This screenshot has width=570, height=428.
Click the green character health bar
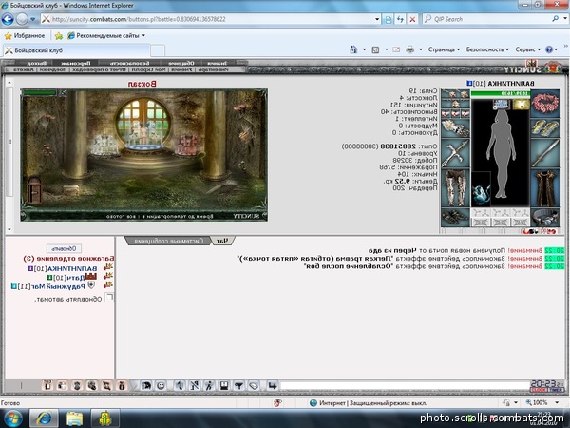coord(501,93)
